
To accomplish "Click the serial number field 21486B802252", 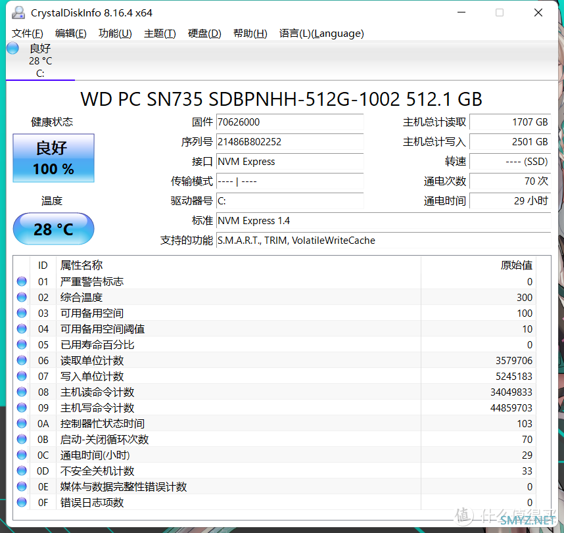I will point(290,142).
